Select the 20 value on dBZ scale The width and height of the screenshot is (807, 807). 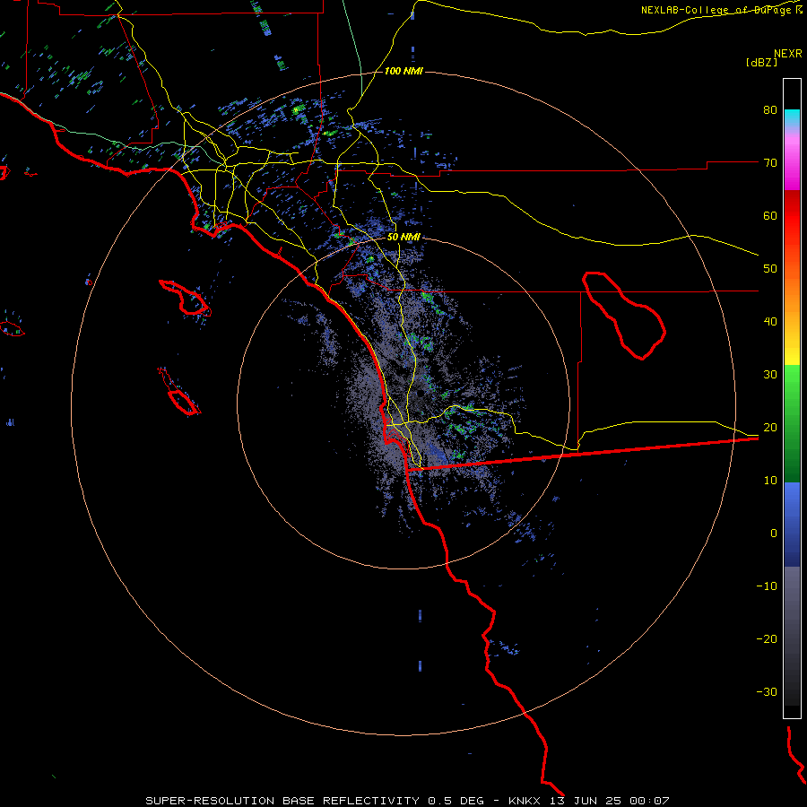tap(770, 429)
